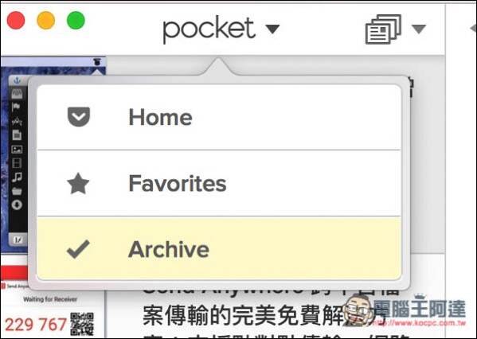Close the Pocket window with red button
477x339 pixels.
click(x=16, y=21)
